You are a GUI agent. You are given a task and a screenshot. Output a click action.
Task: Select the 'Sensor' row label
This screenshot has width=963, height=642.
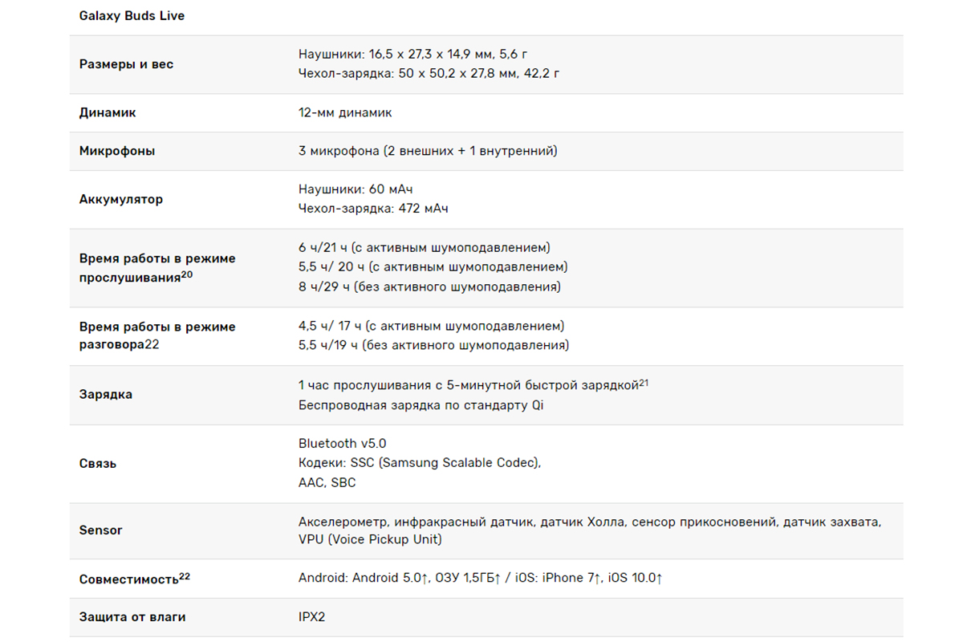click(101, 530)
